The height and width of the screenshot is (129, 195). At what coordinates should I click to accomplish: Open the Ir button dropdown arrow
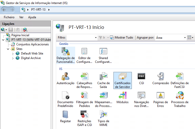pos(108,38)
